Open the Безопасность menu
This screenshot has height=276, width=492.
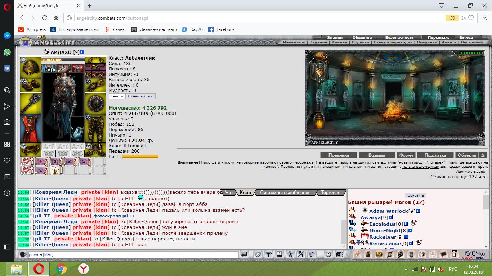coord(399,37)
